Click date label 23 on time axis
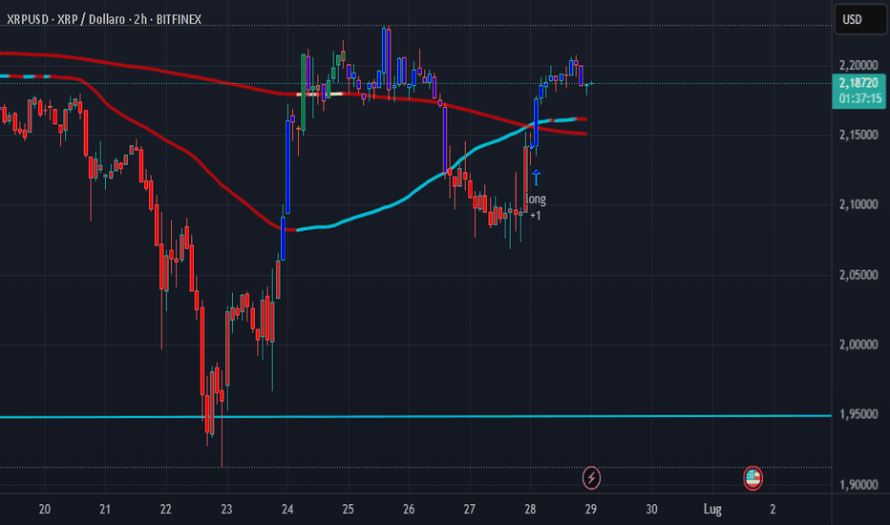The width and height of the screenshot is (890, 525). 226,509
